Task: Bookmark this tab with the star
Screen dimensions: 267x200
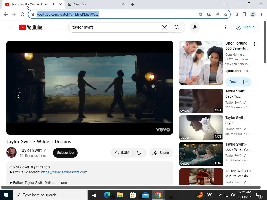Action: pos(226,14)
